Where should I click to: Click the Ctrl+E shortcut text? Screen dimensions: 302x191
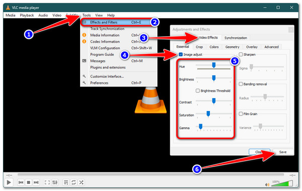point(136,22)
